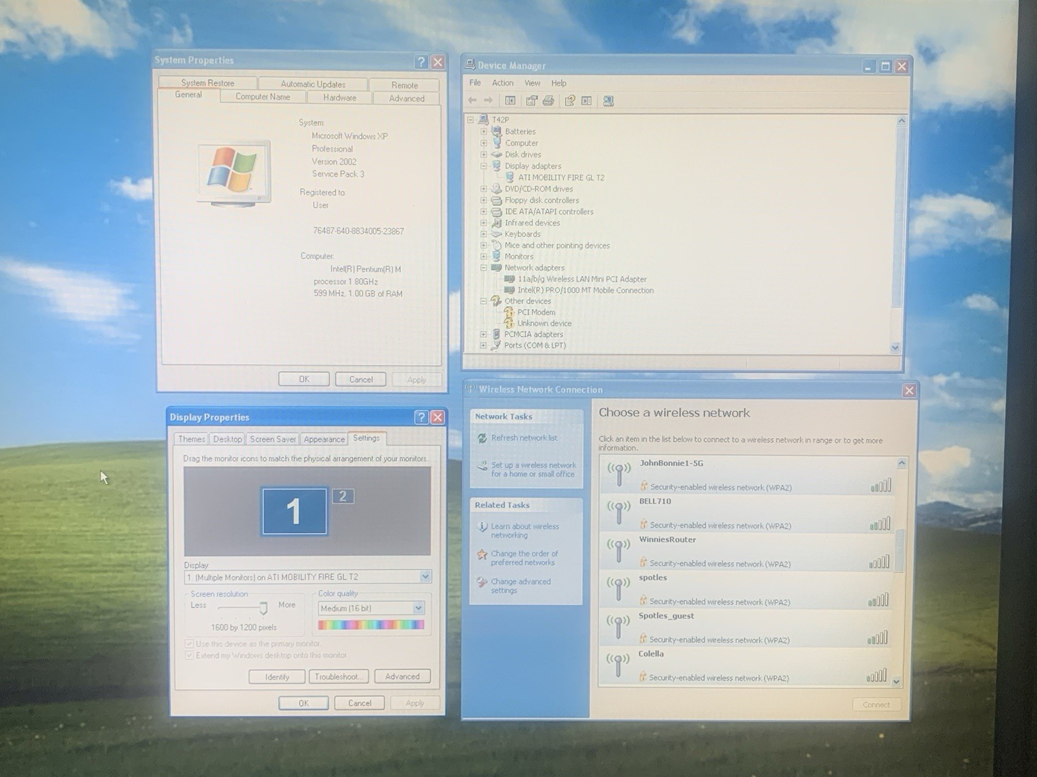This screenshot has height=777, width=1037.
Task: Collapse the Network adapters node
Action: (x=484, y=267)
